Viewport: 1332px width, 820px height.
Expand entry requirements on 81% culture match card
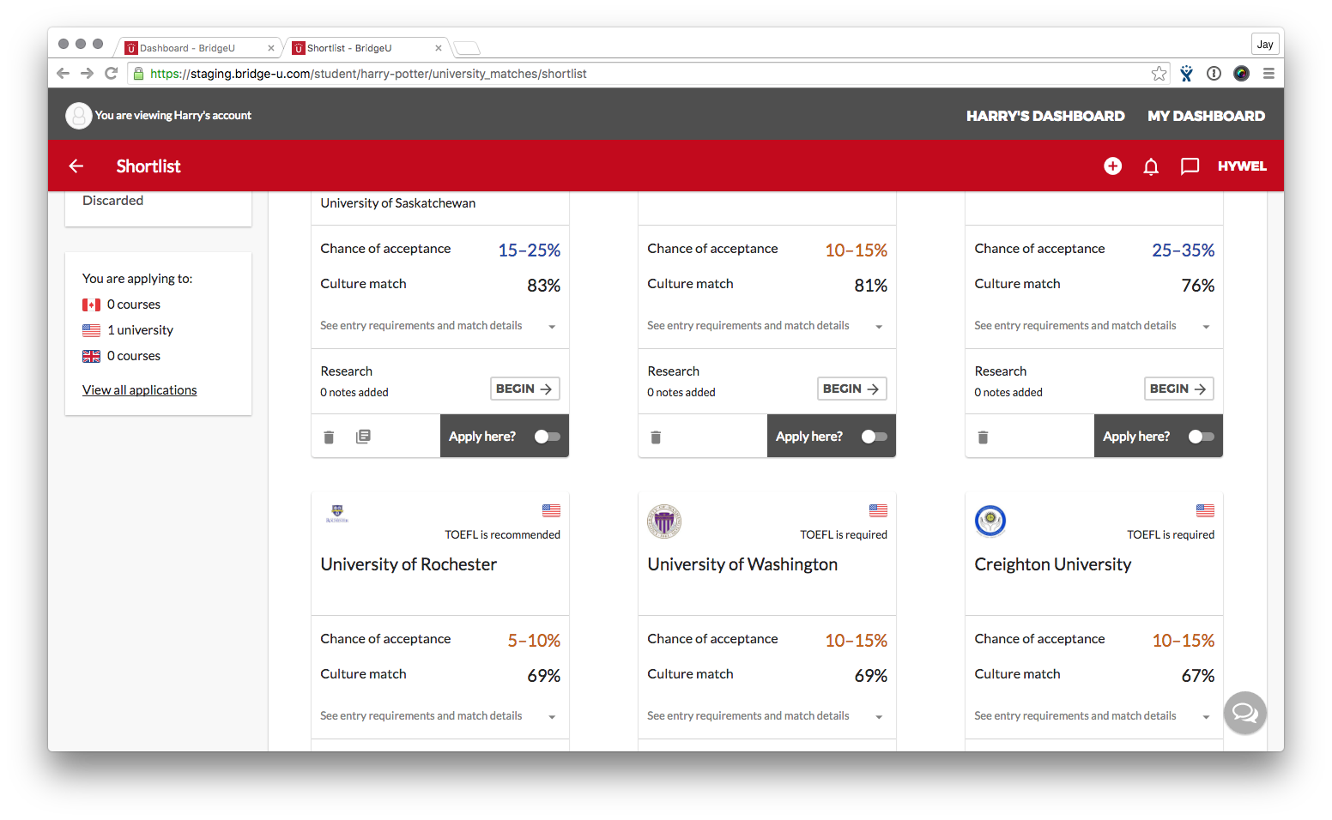pyautogui.click(x=766, y=326)
